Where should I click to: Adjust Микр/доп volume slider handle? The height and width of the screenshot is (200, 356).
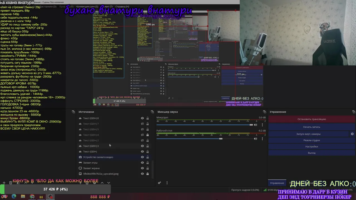[x=251, y=125]
